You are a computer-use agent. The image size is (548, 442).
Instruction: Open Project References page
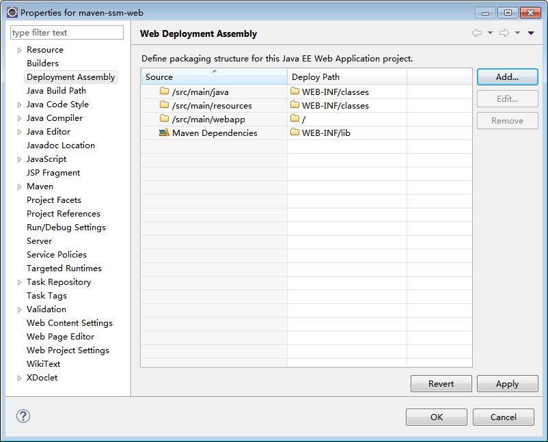(64, 214)
